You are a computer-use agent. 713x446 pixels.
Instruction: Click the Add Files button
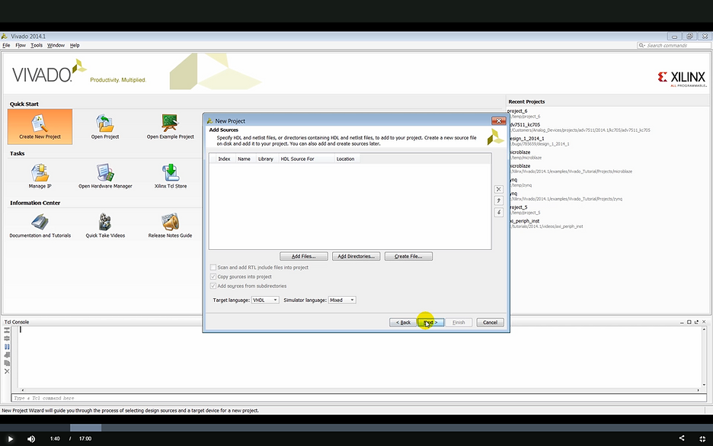click(304, 256)
